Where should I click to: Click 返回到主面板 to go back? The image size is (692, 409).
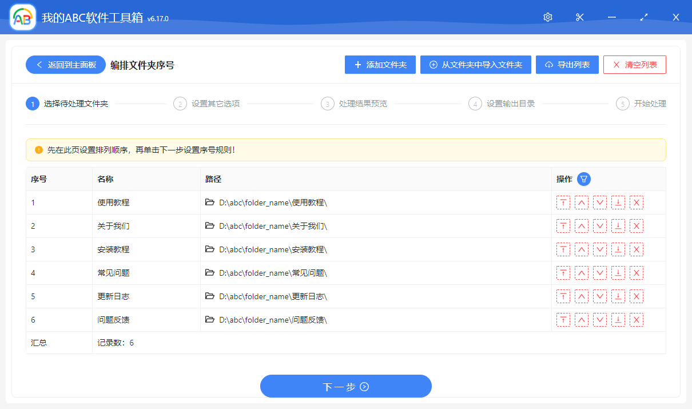(65, 65)
